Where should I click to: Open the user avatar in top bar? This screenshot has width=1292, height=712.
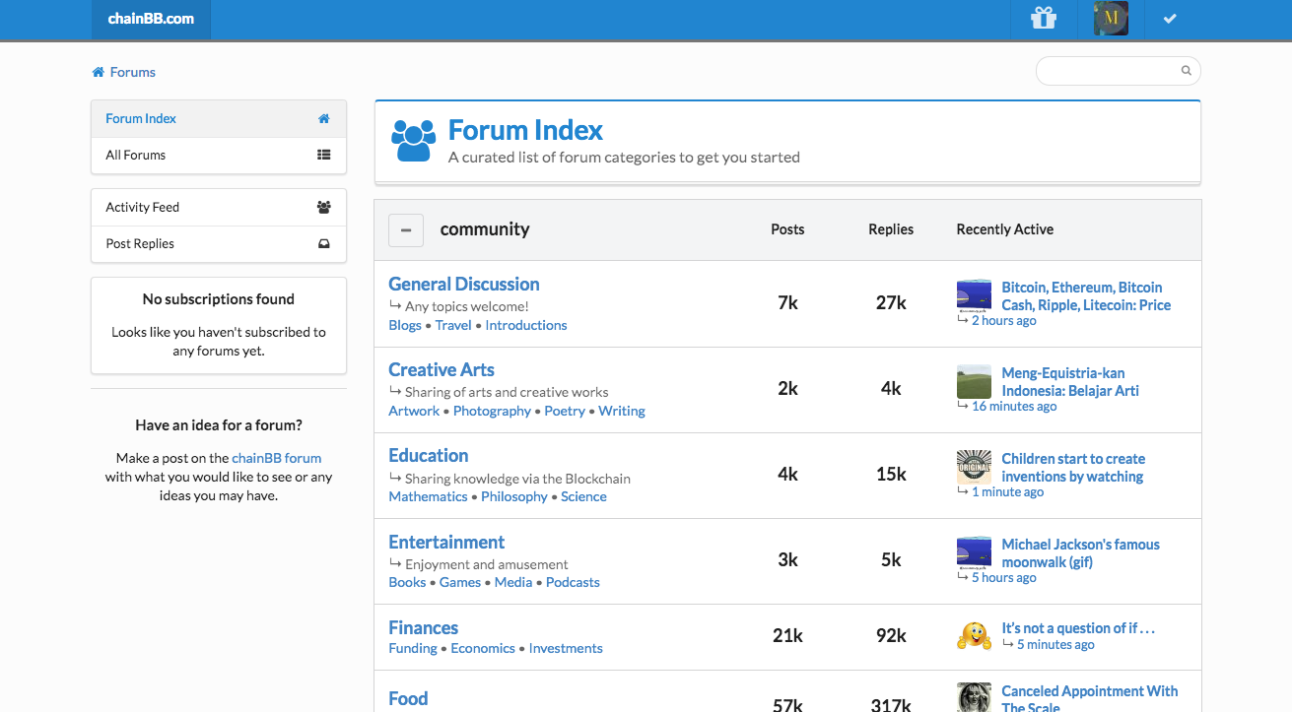pyautogui.click(x=1111, y=19)
